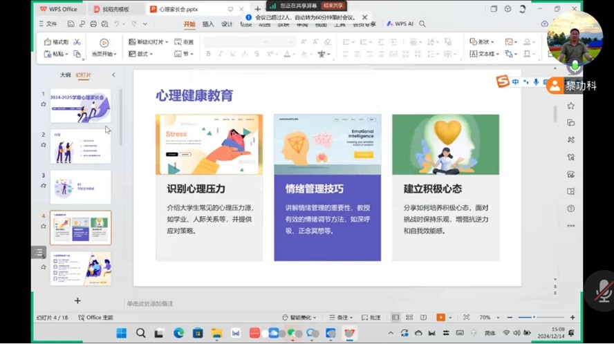
Task: Open the Insert (插入) ribbon tab
Action: click(208, 24)
